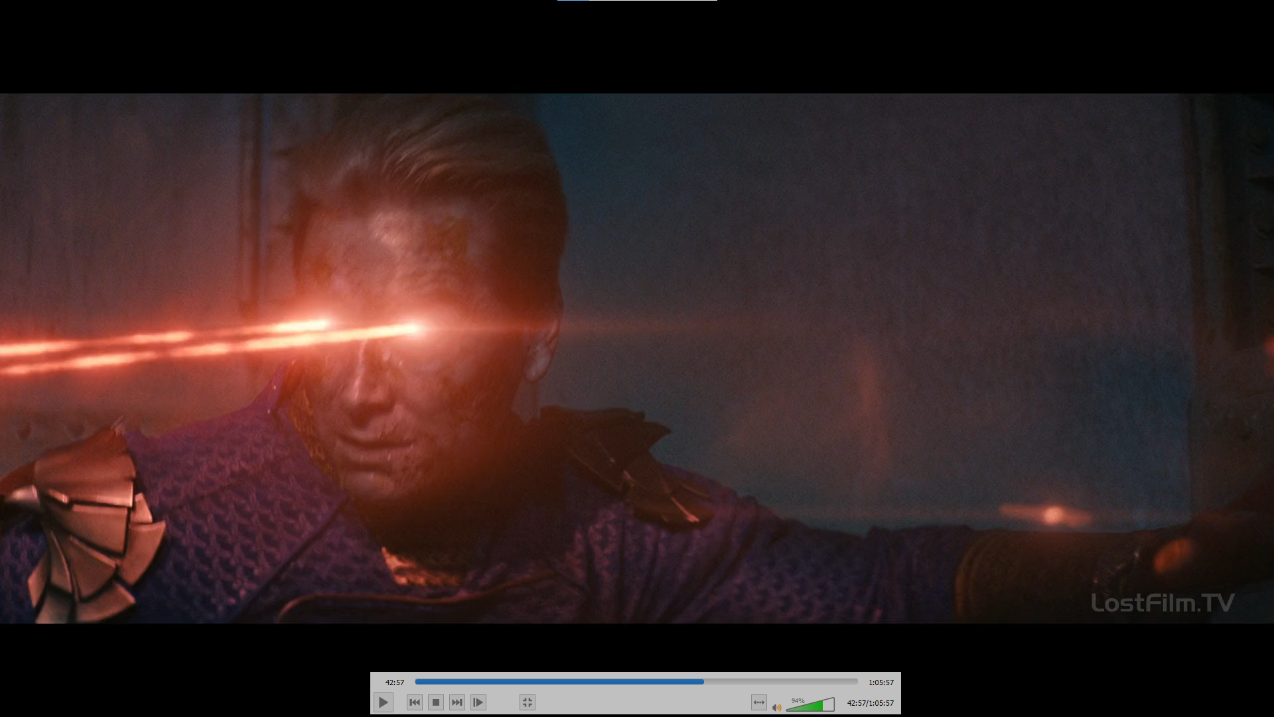Click the 94% volume percentage label
The image size is (1274, 717).
point(798,700)
